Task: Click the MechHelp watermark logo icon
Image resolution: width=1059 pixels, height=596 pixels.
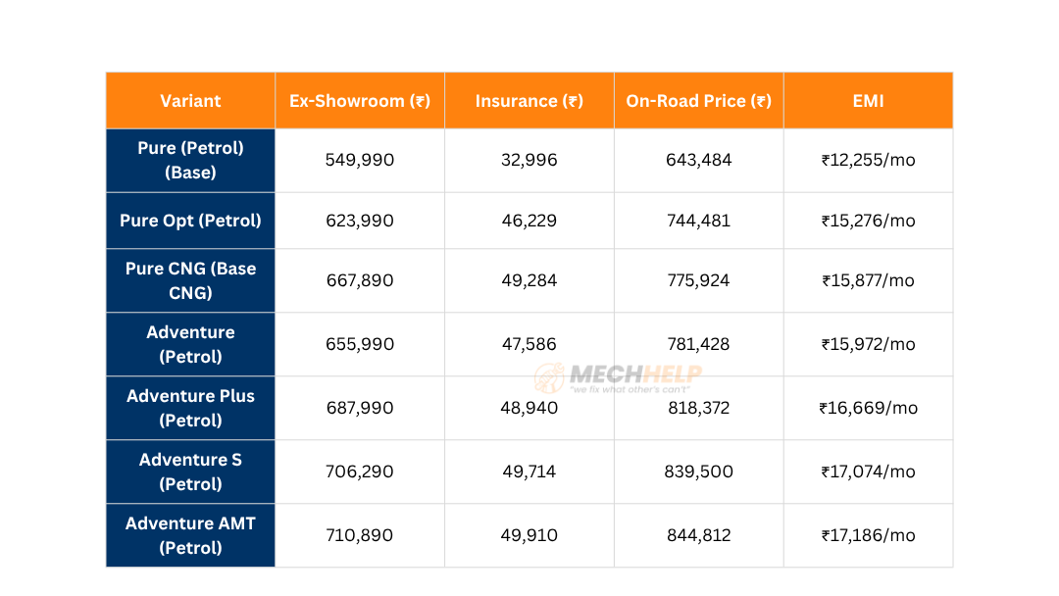Action: [550, 378]
